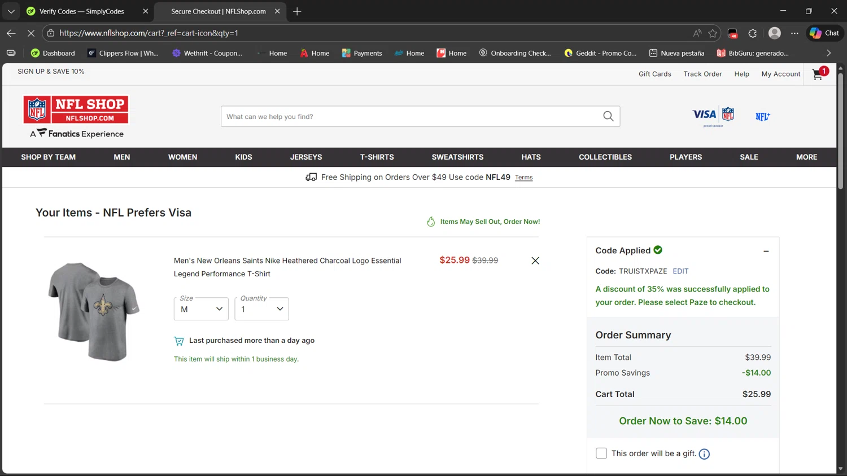
Task: Open free shipping Terms link
Action: click(523, 178)
